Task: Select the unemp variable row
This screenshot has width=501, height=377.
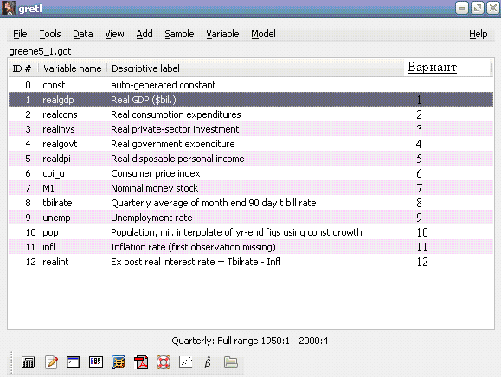Action: (x=251, y=218)
